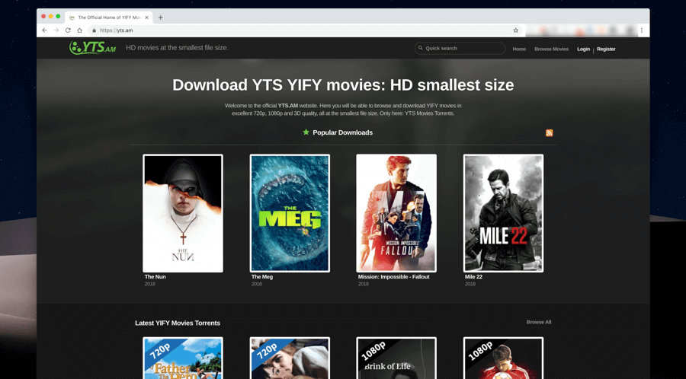Click the padlock site info icon
Viewport: 686px width, 379px height.
pos(94,30)
